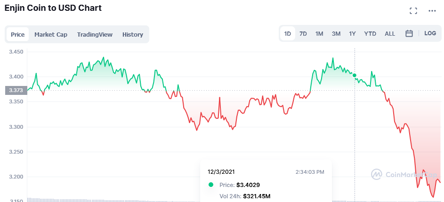Open the calendar date range picker
Viewport: 444px width, 202px height.
point(409,34)
